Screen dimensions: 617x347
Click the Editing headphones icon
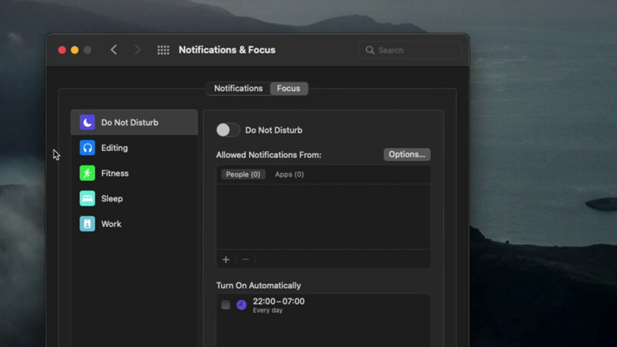pos(87,148)
